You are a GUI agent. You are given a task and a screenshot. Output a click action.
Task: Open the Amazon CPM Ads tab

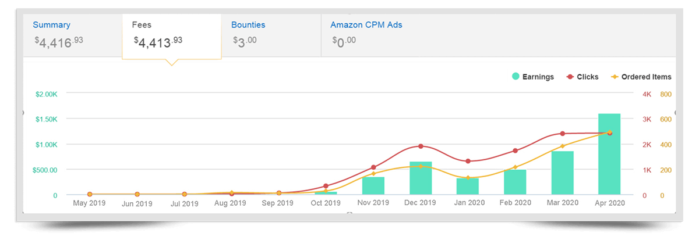click(366, 25)
